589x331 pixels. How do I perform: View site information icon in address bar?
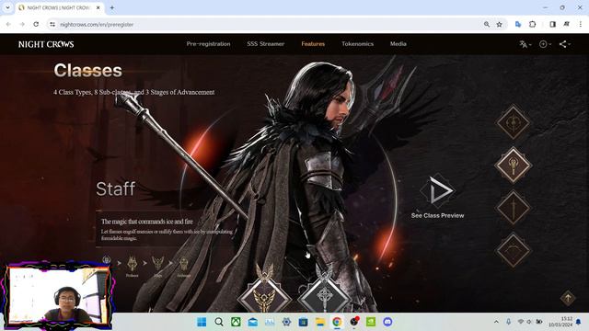pos(52,25)
